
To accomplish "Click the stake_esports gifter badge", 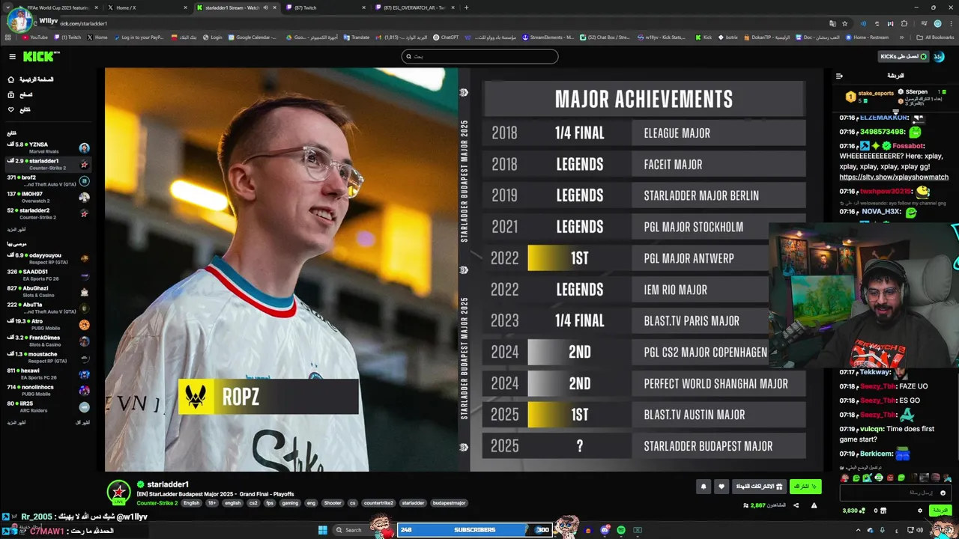I will coord(850,97).
